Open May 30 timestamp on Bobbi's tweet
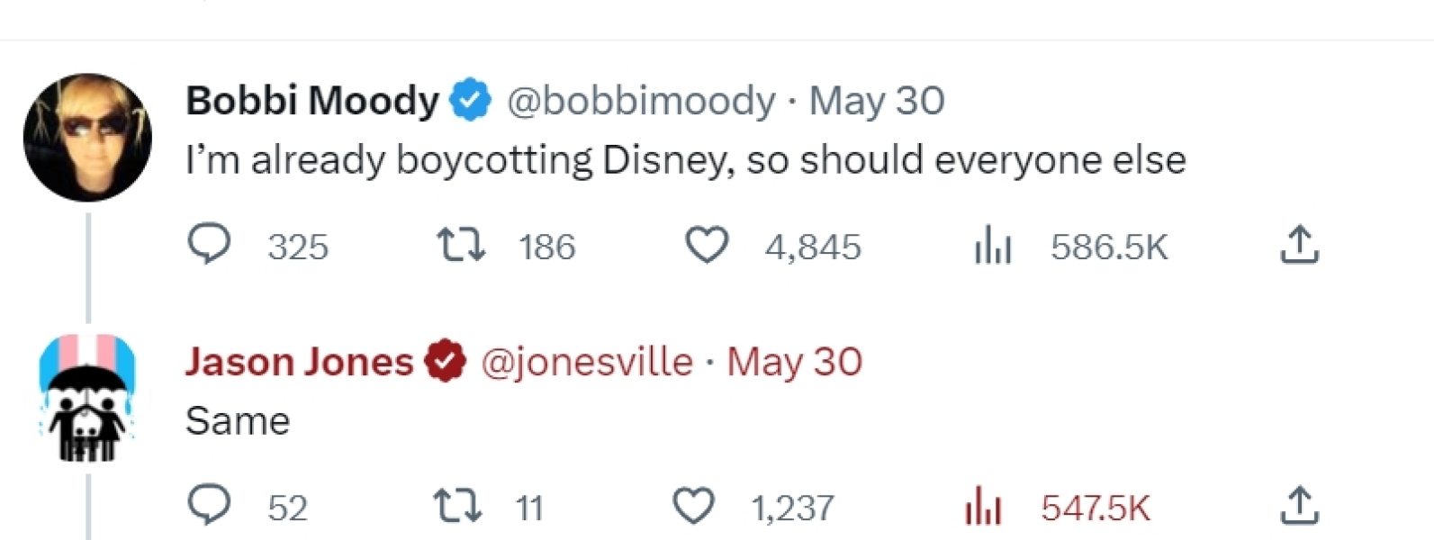The height and width of the screenshot is (540, 1434). [x=877, y=101]
